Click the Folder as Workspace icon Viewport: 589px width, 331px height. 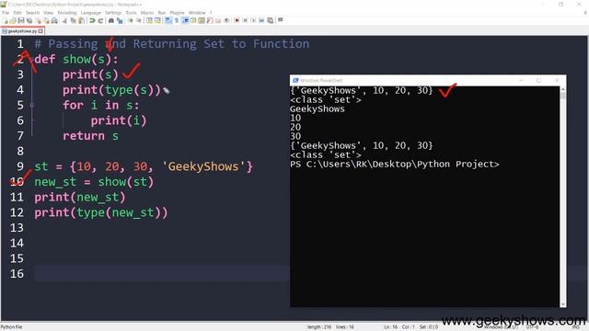tap(218, 20)
